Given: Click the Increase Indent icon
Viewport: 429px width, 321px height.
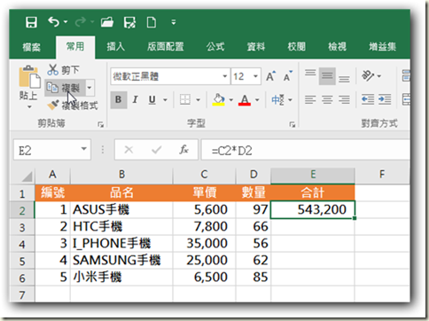Looking at the screenshot, I should pos(385,99).
